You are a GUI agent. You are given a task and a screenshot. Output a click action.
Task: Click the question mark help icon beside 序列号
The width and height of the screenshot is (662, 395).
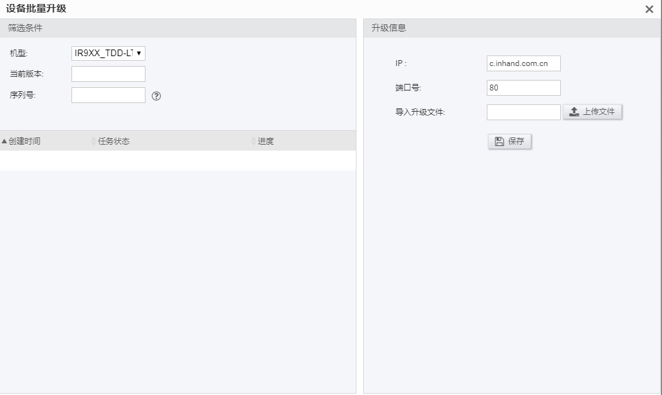tap(156, 95)
